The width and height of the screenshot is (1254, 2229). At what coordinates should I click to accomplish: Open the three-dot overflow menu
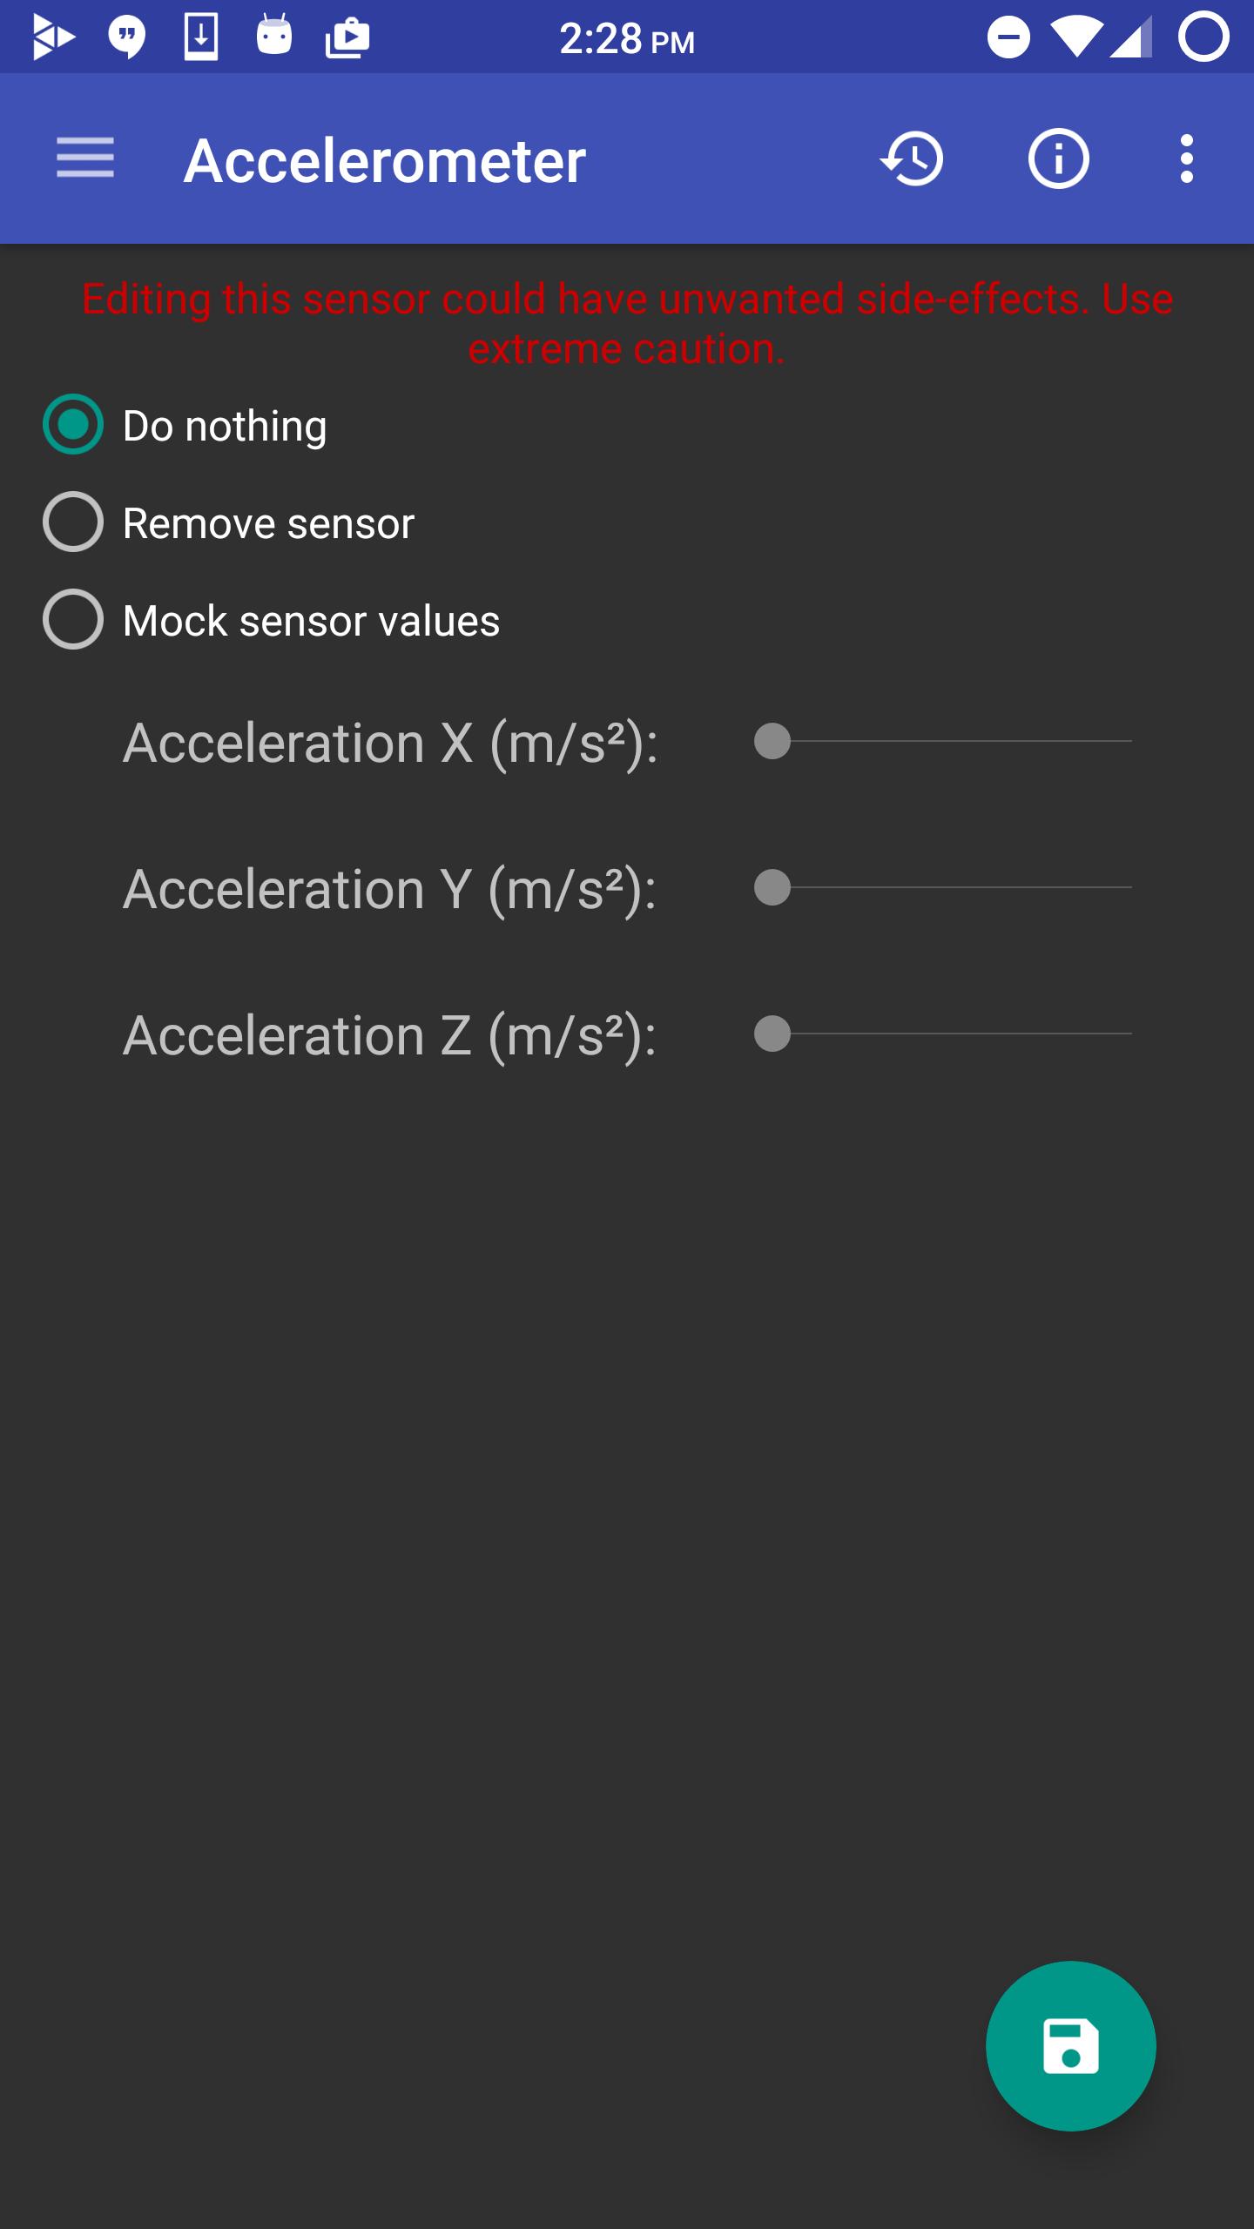tap(1186, 158)
